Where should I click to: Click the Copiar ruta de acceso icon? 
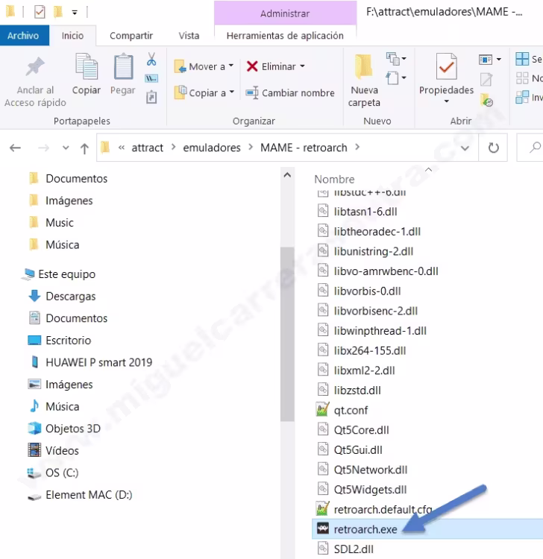(x=151, y=78)
